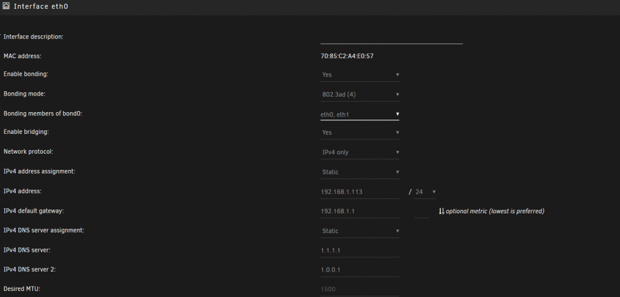Click the Desired MTU field 1500
Screen dimensions: 620x297
360,289
